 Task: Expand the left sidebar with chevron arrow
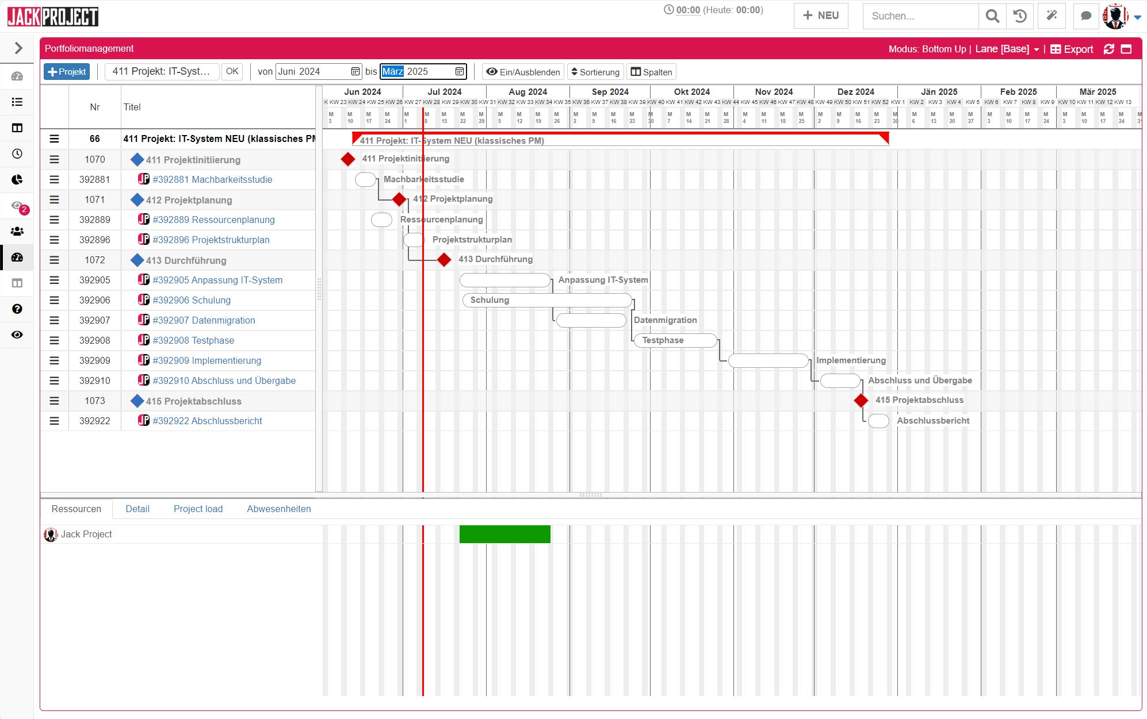18,48
